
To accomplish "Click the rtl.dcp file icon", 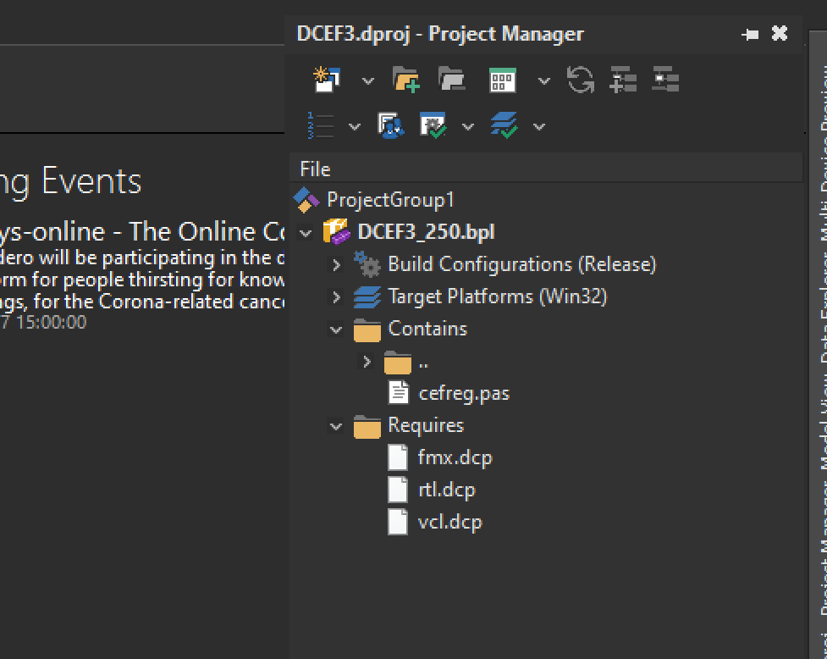I will coord(398,489).
